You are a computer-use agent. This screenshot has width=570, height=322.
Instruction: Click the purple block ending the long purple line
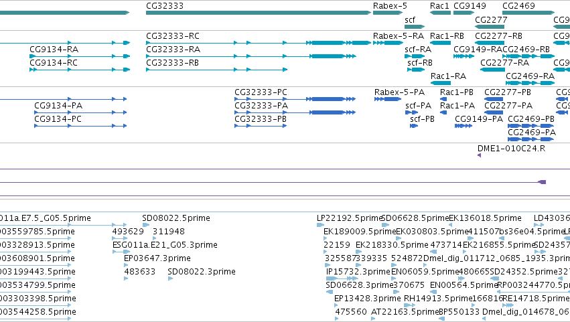click(x=542, y=183)
